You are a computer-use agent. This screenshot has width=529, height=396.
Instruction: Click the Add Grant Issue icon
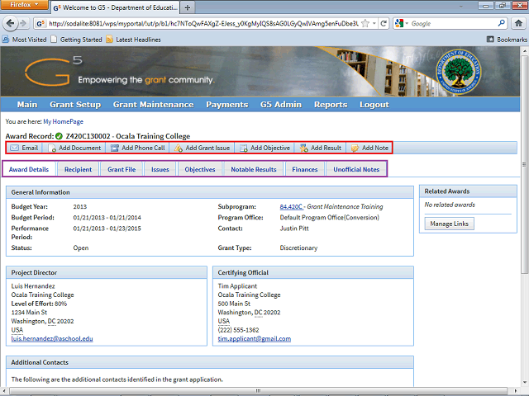[x=179, y=148]
